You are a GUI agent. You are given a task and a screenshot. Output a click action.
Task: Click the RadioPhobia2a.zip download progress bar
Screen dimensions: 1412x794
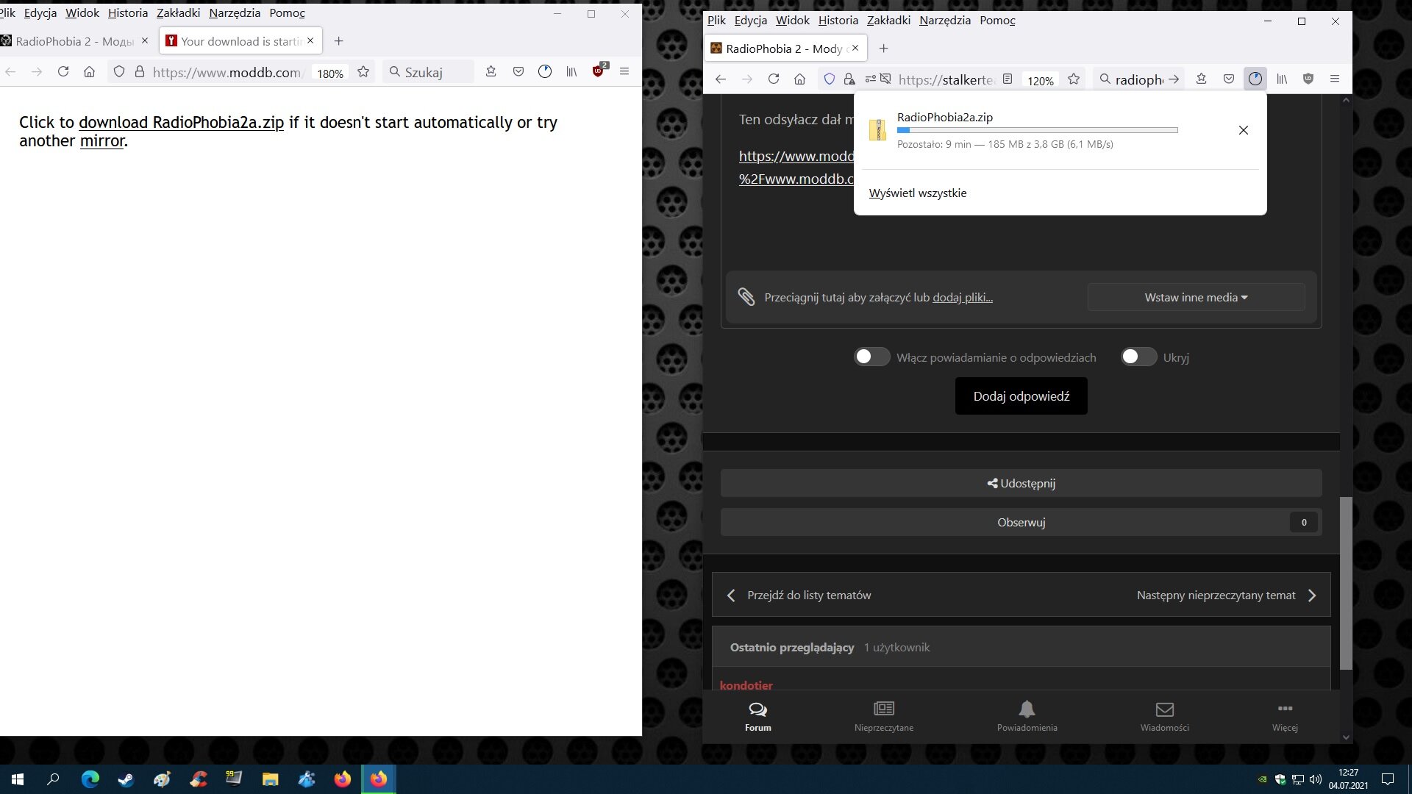pos(1037,130)
